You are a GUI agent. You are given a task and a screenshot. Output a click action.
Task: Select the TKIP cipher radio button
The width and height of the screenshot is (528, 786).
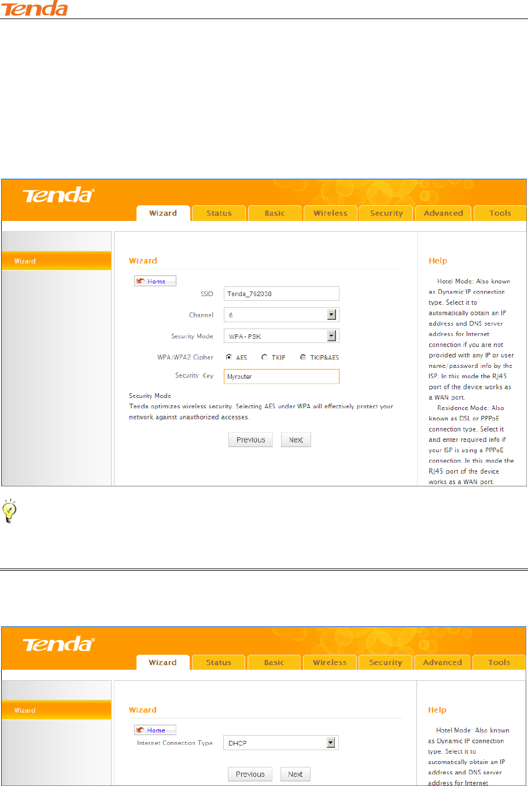[x=264, y=357]
